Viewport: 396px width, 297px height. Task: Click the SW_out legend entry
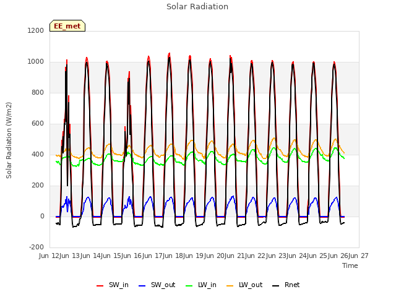157,285
